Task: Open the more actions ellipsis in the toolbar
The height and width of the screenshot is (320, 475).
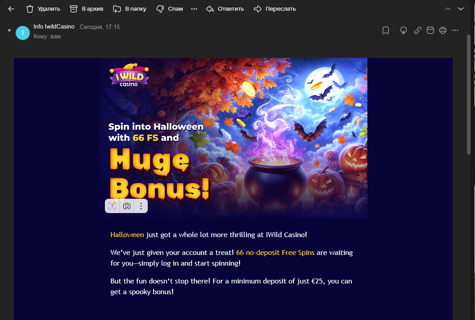Action: 194,9
